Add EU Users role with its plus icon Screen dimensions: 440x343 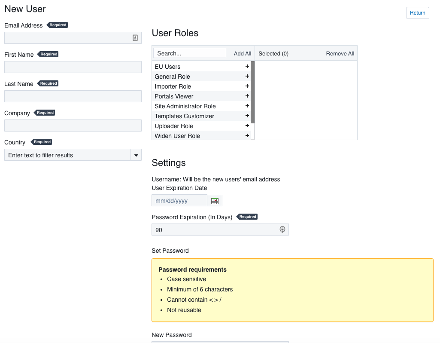coord(247,67)
